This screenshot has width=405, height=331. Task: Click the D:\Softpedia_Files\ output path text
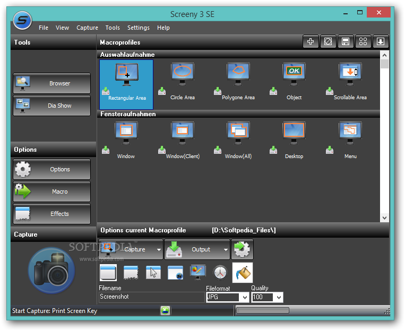(244, 230)
